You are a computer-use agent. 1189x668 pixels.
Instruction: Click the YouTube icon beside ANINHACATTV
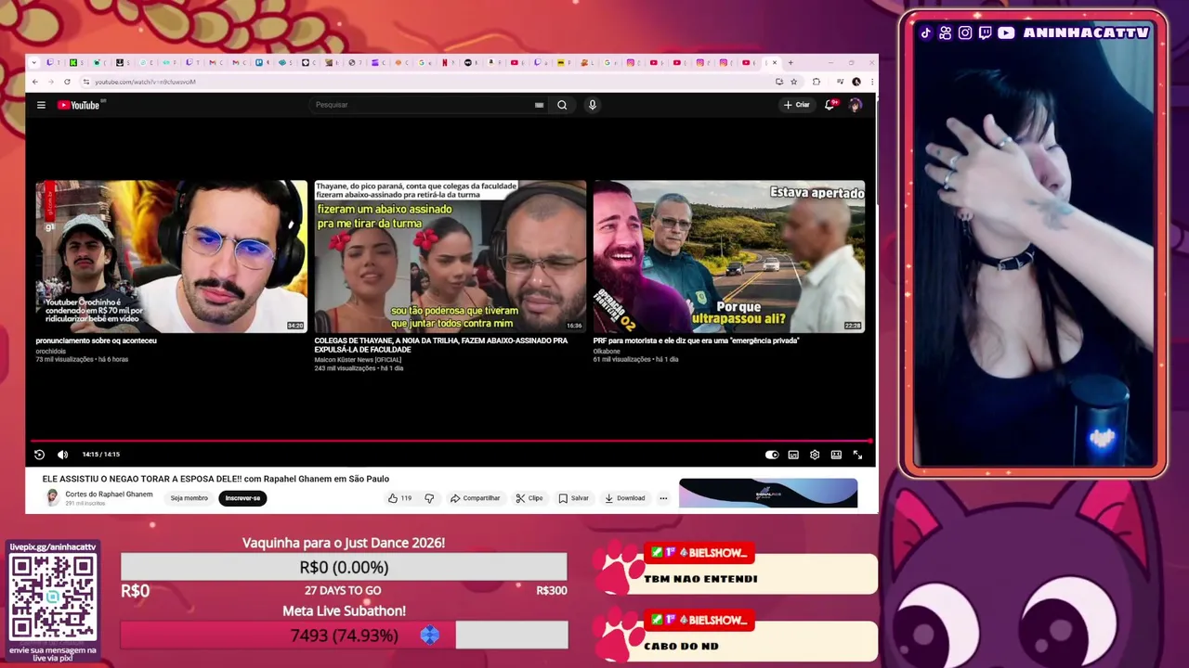1006,33
